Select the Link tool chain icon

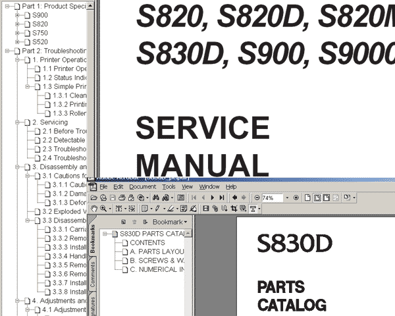pos(215,209)
